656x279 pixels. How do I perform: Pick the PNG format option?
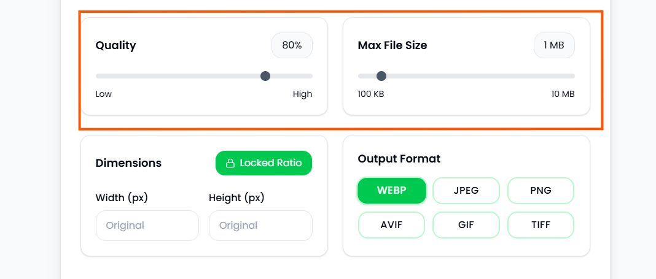click(541, 190)
